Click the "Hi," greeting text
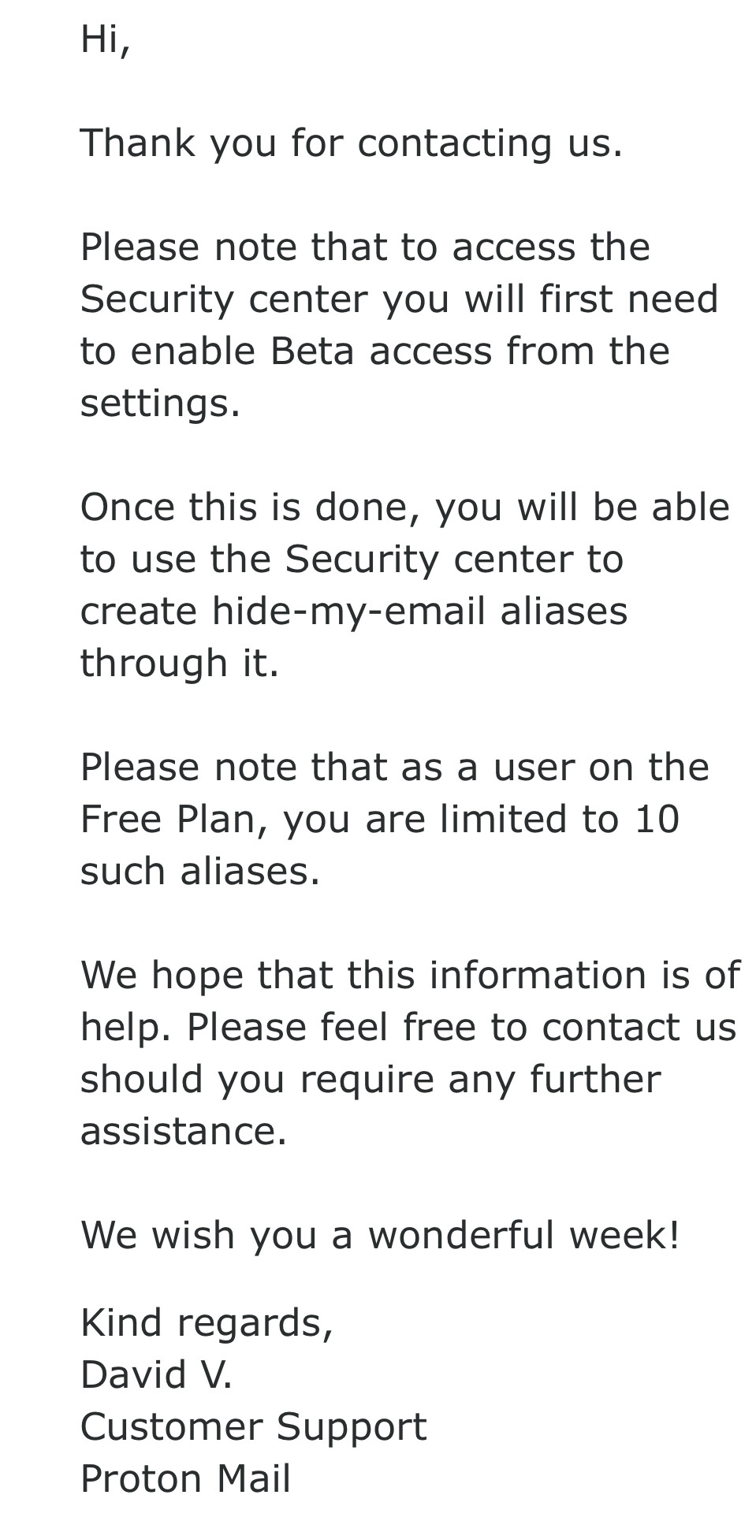The width and height of the screenshot is (756, 1532). coord(105,39)
